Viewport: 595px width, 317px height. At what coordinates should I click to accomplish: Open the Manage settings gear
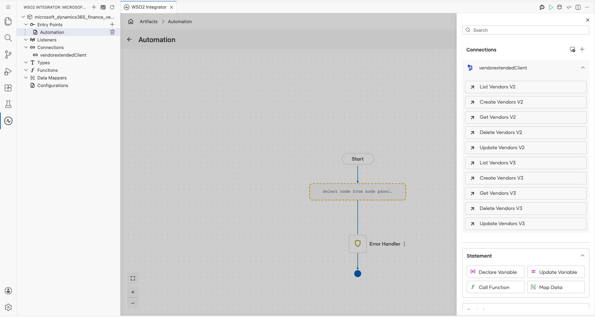8,307
